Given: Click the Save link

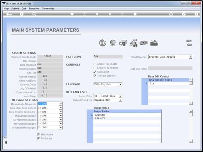Looking at the screenshot, I should pos(189,41).
